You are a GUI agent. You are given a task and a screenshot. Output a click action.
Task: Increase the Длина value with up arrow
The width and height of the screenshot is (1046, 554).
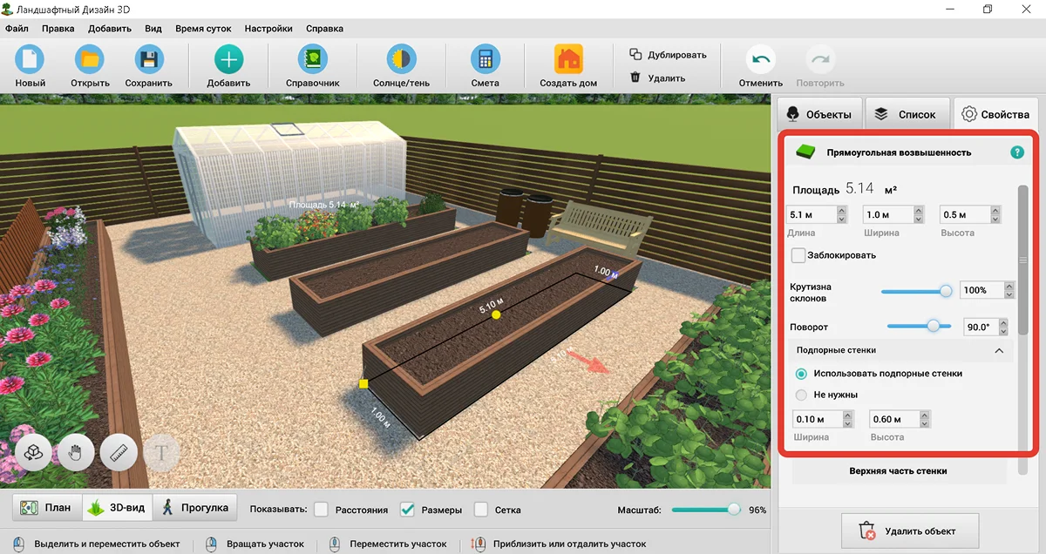(841, 210)
